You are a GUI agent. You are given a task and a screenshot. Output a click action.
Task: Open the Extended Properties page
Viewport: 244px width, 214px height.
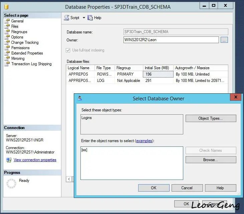coord(27,53)
